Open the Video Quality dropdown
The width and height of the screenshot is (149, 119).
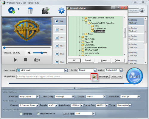tap(73, 97)
